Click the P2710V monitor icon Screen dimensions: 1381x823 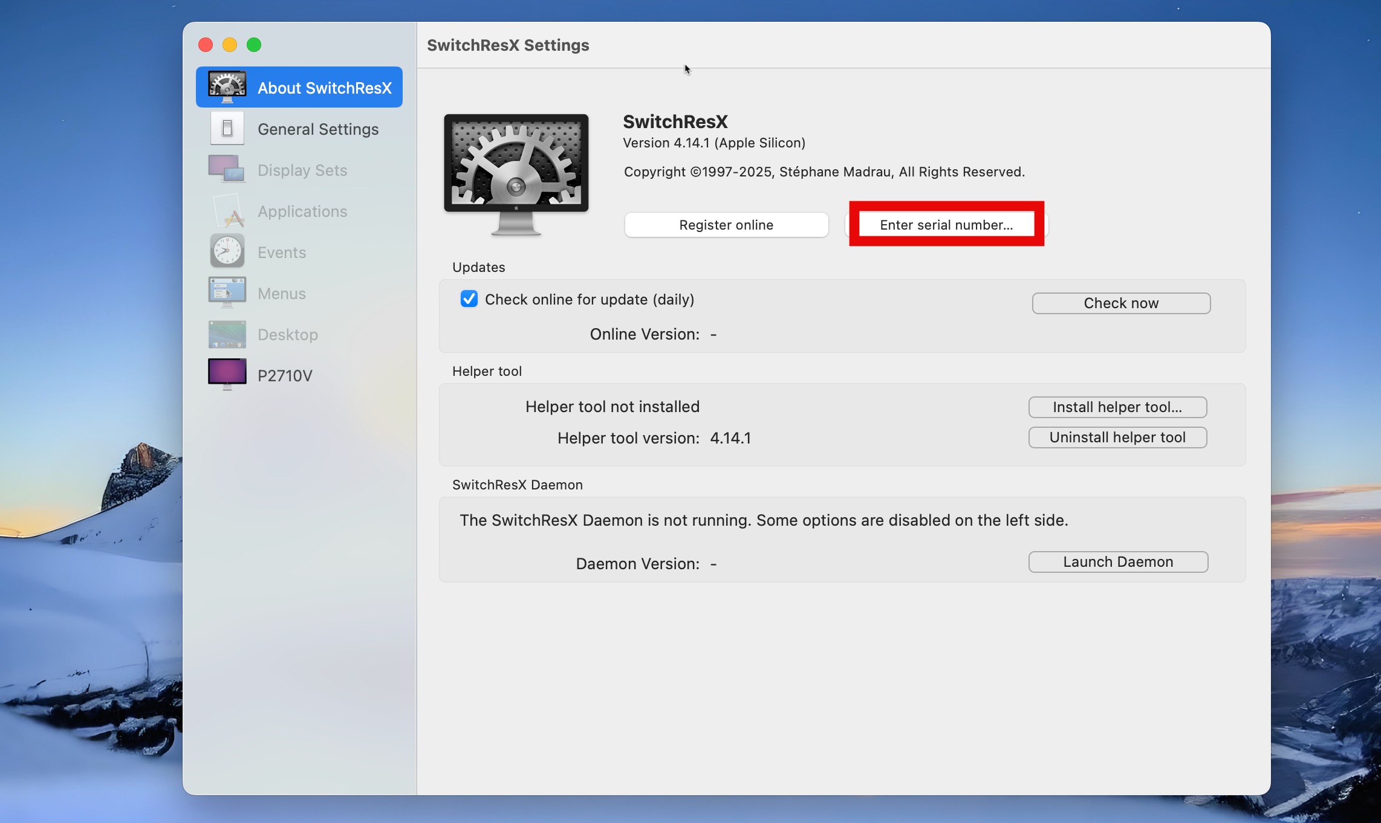click(x=227, y=375)
